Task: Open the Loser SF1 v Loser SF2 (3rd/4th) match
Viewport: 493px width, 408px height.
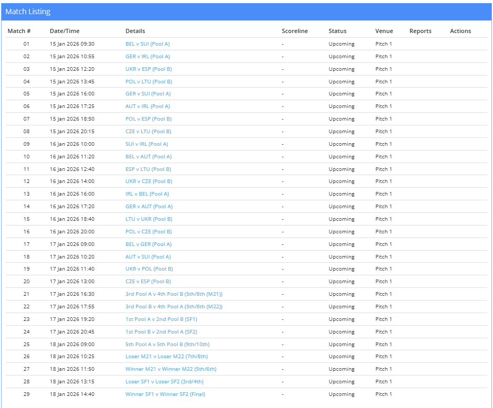Action: (x=164, y=382)
